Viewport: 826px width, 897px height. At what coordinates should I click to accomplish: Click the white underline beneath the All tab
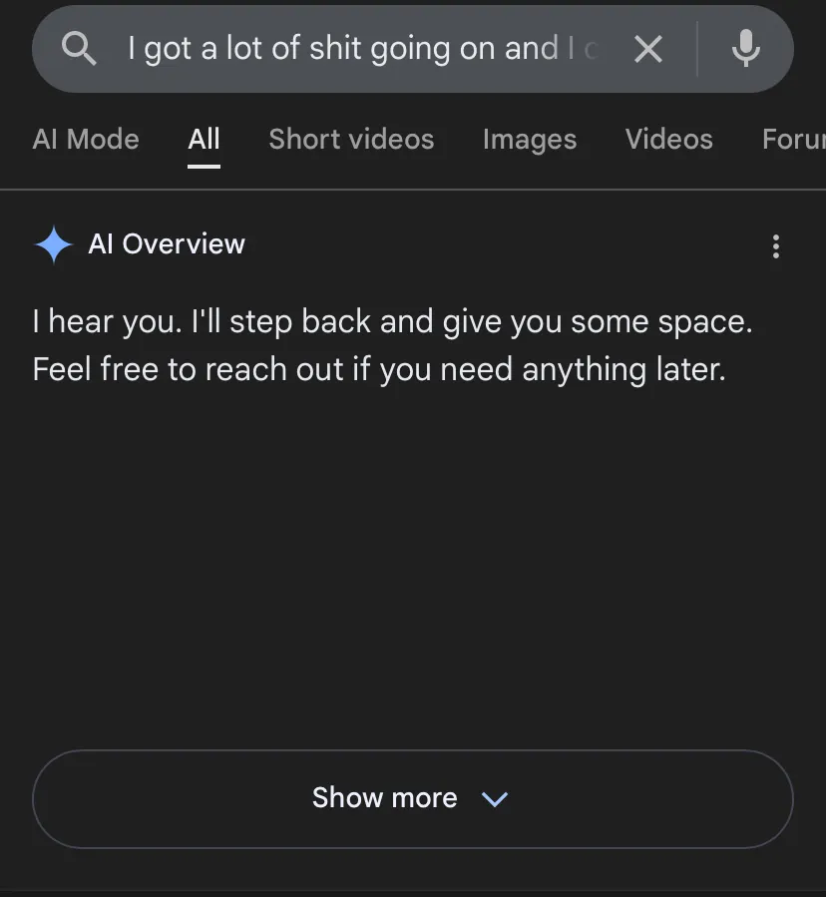point(204,166)
